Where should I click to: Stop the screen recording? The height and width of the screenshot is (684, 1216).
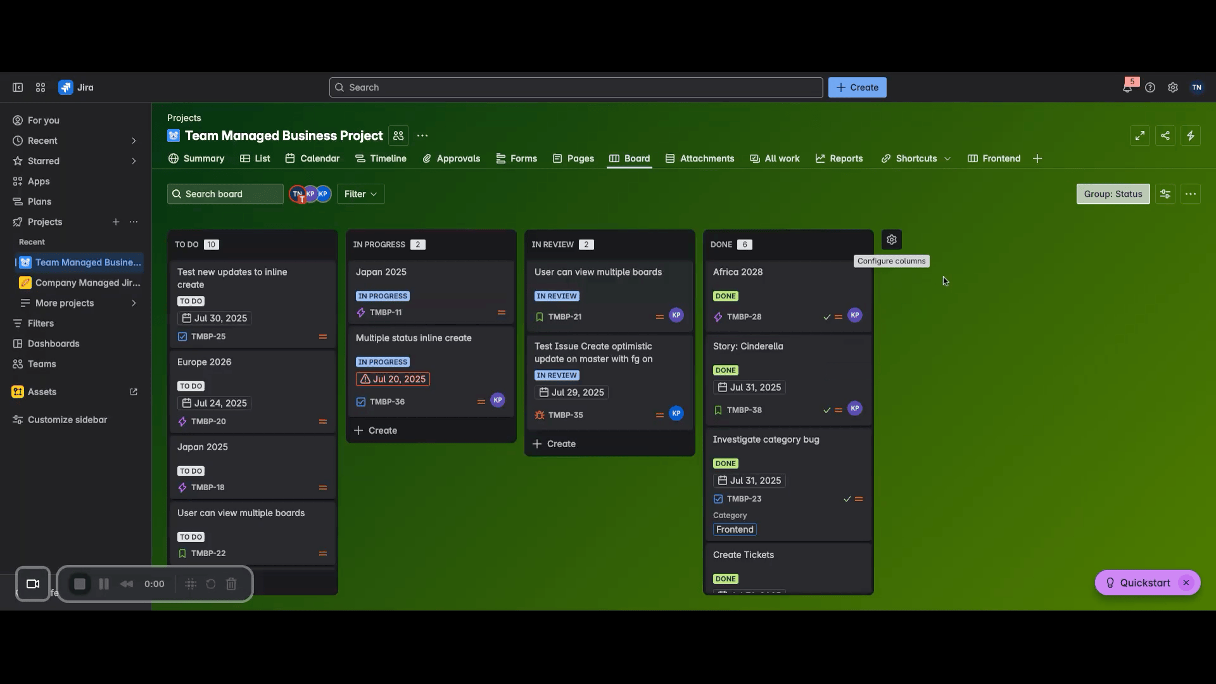(x=80, y=584)
